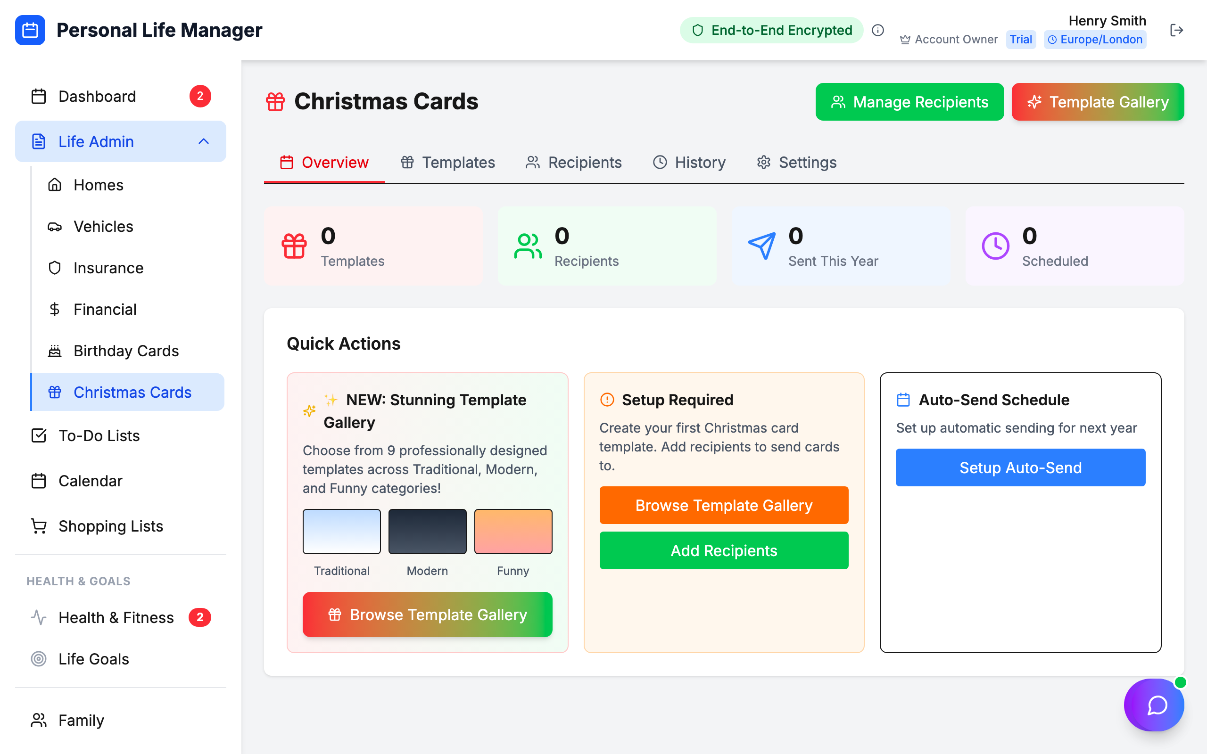
Task: Click the Templates gift stat icon
Action: coord(294,246)
